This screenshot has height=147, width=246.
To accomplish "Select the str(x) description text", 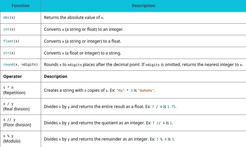I will pos(82,53).
